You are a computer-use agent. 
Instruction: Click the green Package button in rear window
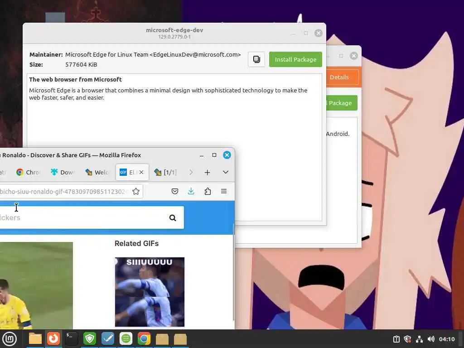(342, 103)
